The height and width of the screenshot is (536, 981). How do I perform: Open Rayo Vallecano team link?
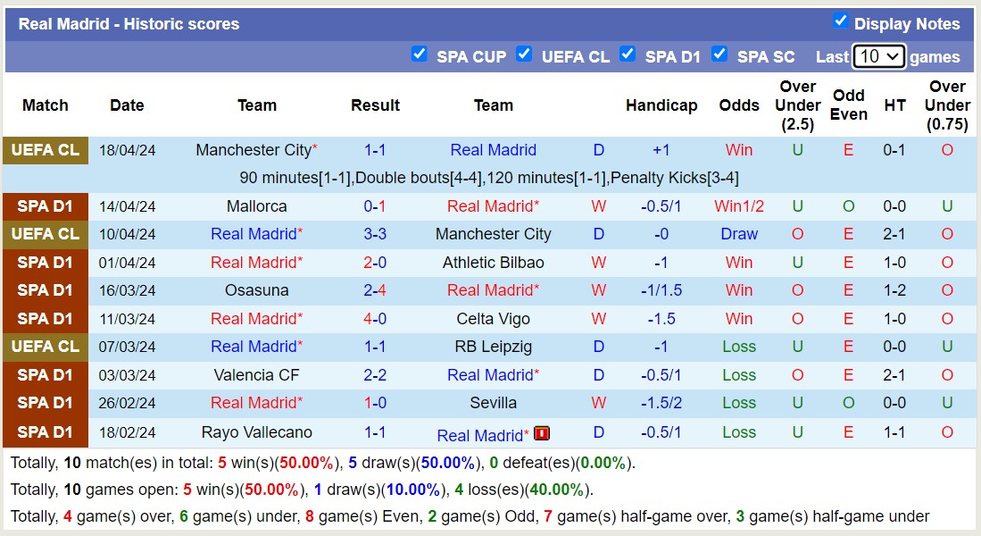pos(256,432)
